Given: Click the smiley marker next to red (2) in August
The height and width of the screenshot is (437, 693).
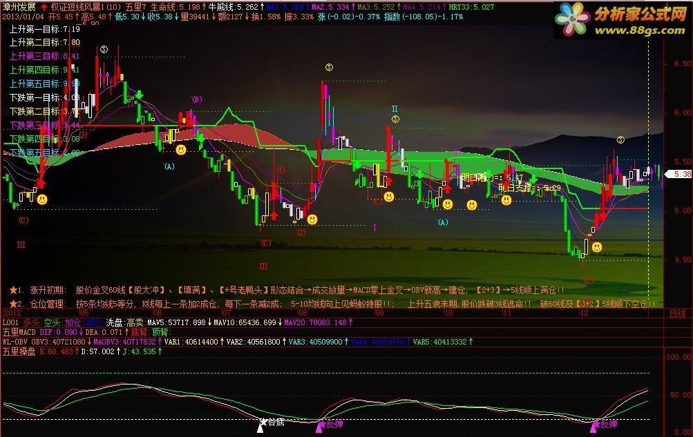Looking at the screenshot, I should pyautogui.click(x=312, y=220).
